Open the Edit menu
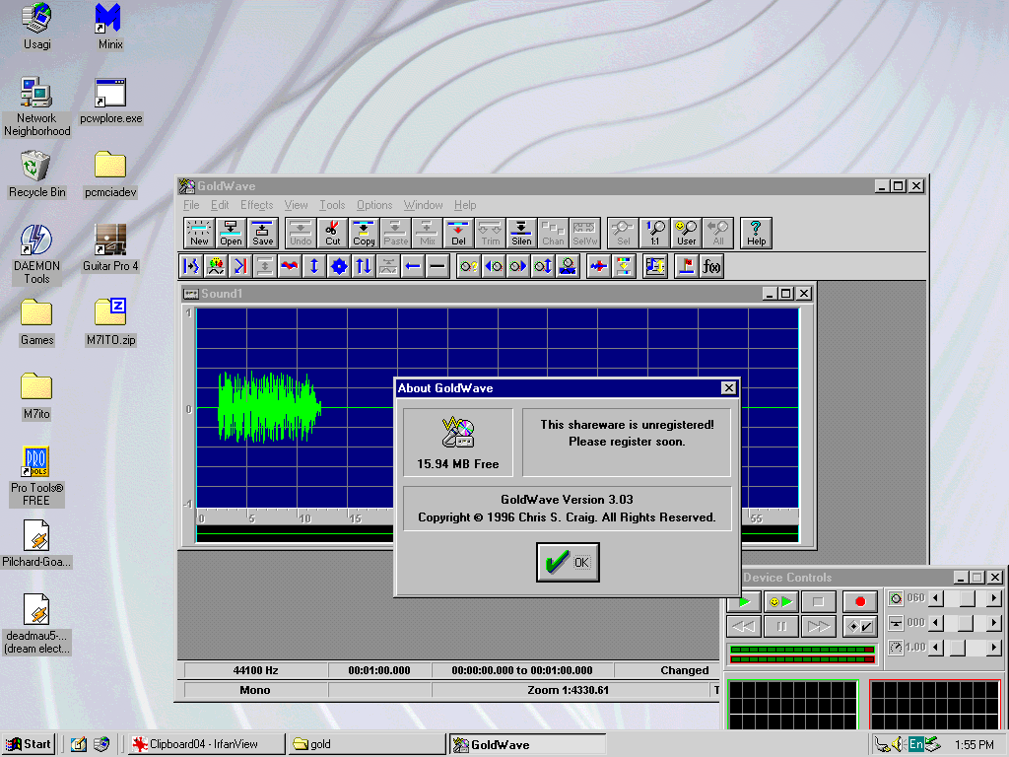 pyautogui.click(x=220, y=205)
